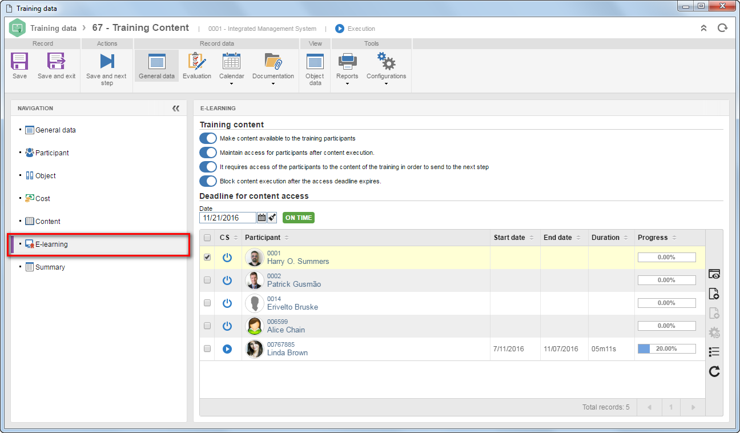The width and height of the screenshot is (740, 433).
Task: Expand the Calendar dropdown arrow
Action: (231, 84)
